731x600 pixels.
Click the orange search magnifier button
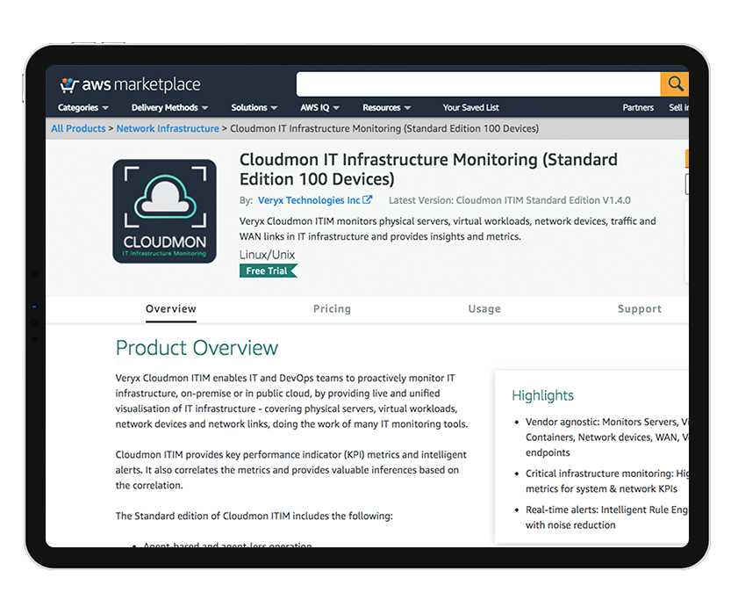(x=674, y=84)
